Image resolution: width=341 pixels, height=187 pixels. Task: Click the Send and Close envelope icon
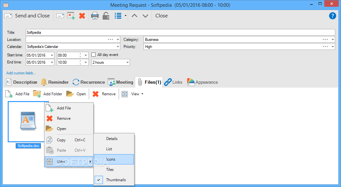click(8, 16)
